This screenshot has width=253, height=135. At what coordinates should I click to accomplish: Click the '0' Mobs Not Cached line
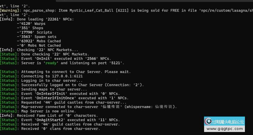[38, 45]
